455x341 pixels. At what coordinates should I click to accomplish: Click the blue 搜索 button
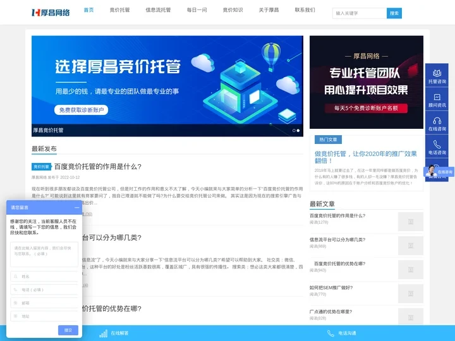[394, 13]
